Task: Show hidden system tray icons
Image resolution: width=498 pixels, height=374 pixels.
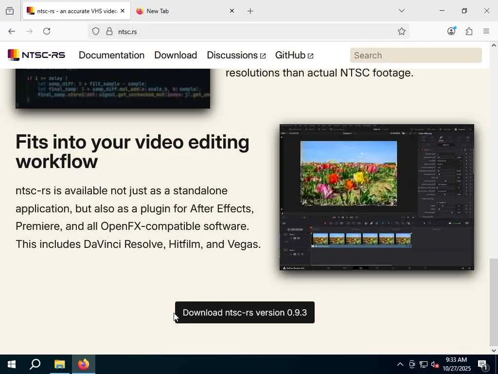Action: [x=400, y=364]
